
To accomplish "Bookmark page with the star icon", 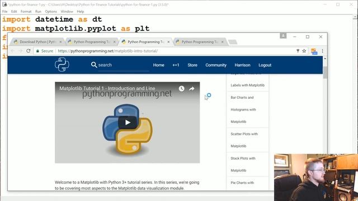I will pos(304,51).
